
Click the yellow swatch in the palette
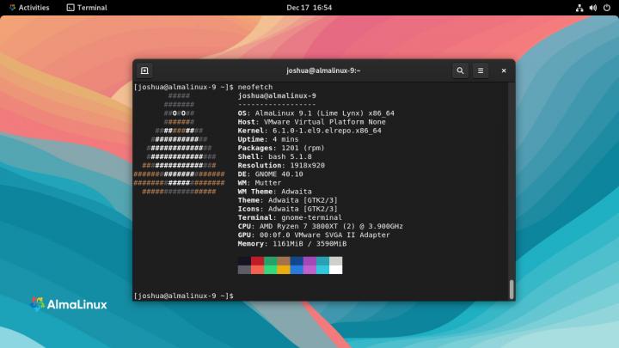(x=284, y=269)
